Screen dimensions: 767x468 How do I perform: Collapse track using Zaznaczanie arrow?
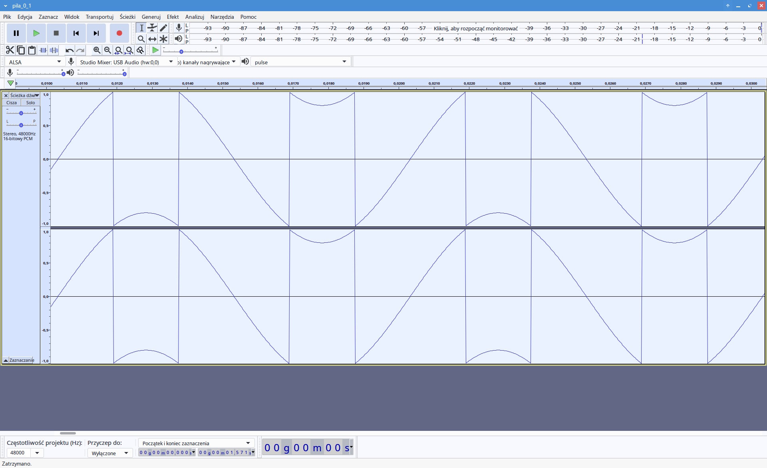click(x=6, y=360)
